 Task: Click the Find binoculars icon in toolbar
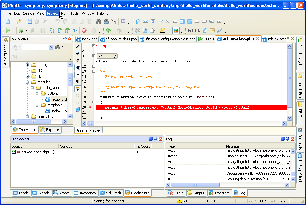click(99, 21)
